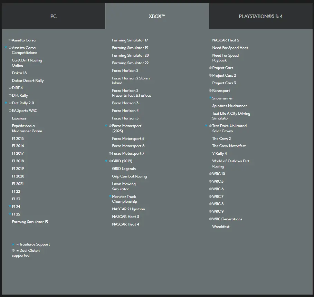Screen dimensions: 314x297
Task: Switch to the PC tab
Action: [x=53, y=16]
